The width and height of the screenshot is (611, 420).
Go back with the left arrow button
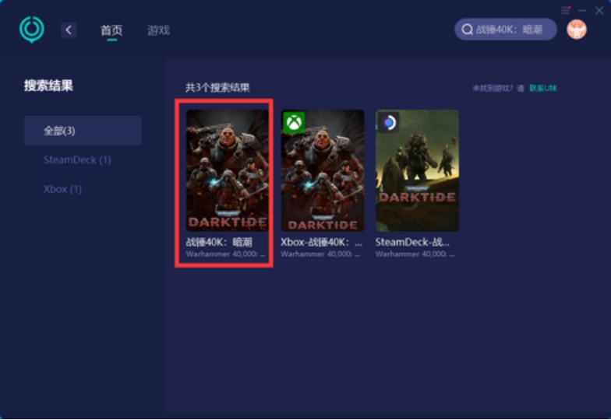pyautogui.click(x=69, y=30)
